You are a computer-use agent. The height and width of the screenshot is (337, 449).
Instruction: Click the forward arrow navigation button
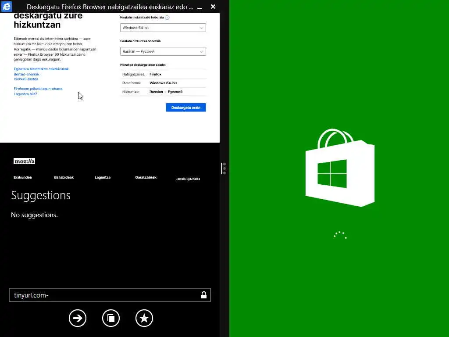(x=78, y=318)
